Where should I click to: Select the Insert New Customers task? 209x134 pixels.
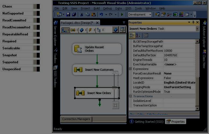click(97, 70)
